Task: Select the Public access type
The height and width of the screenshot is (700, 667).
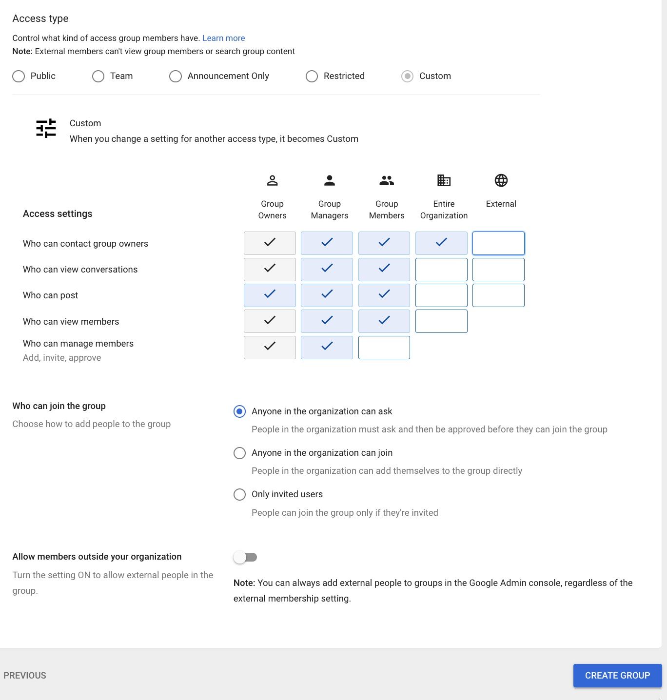Action: click(x=19, y=77)
